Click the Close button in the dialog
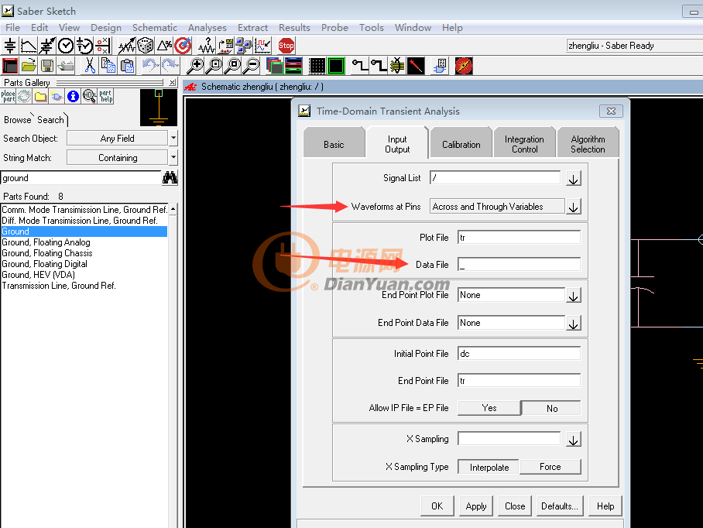Screen dimensions: 703x528 tap(515, 506)
